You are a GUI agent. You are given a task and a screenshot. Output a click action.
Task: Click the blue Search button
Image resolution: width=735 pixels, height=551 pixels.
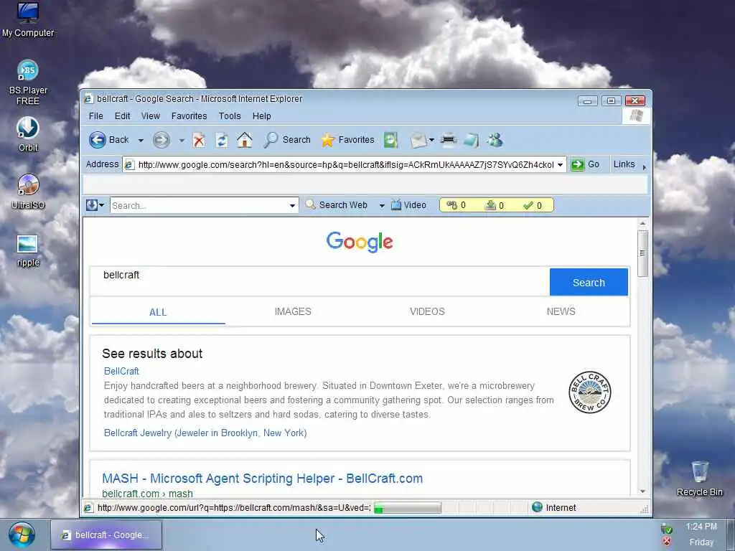tap(589, 282)
